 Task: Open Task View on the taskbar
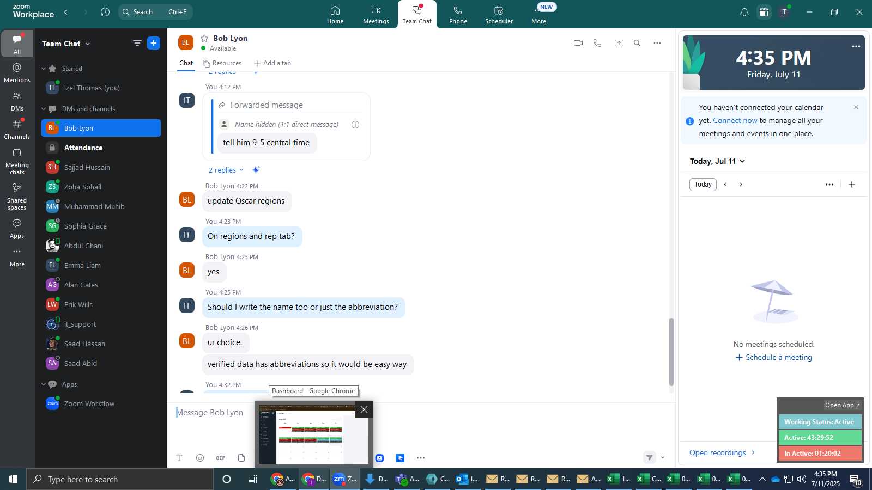coord(252,479)
